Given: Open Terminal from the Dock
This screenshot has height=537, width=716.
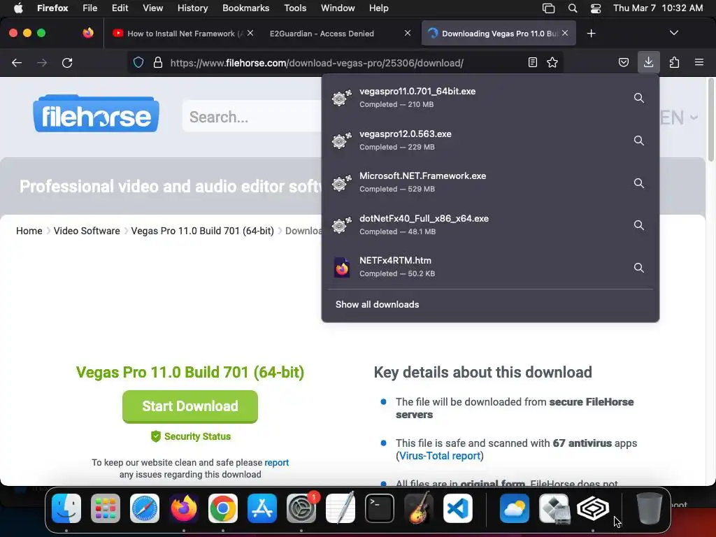Looking at the screenshot, I should pyautogui.click(x=380, y=508).
